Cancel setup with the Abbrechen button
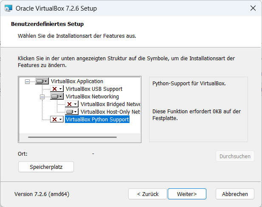Image resolution: width=262 pixels, height=207 pixels. 235,194
